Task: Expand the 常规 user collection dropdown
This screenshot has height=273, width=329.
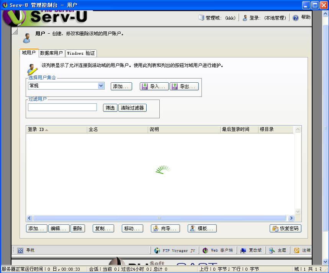Action: pyautogui.click(x=101, y=86)
